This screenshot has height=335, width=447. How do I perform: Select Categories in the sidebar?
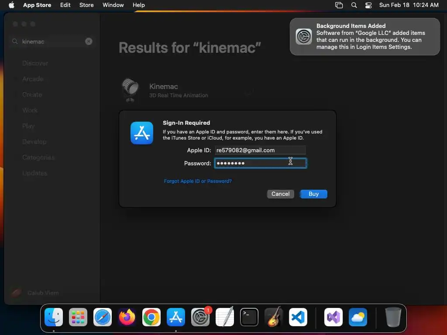(38, 157)
